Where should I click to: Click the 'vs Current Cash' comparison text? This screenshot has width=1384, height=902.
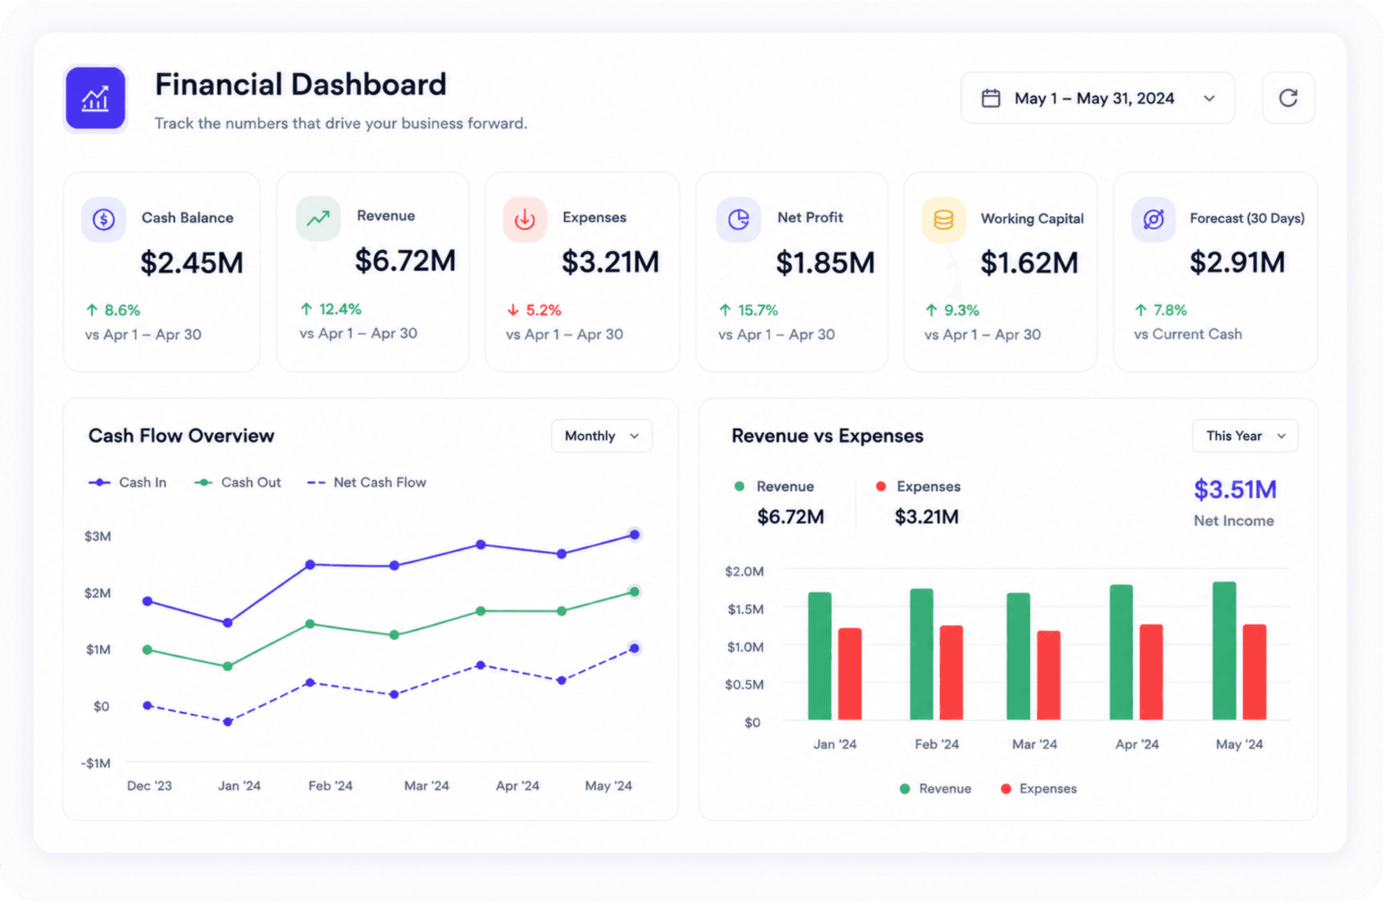click(x=1188, y=334)
